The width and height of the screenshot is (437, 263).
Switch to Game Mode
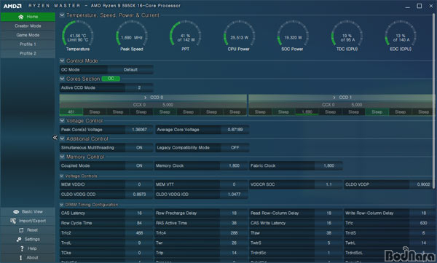click(28, 35)
